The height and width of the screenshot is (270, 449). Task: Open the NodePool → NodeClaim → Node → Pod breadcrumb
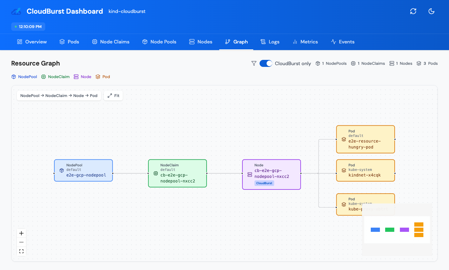[59, 95]
